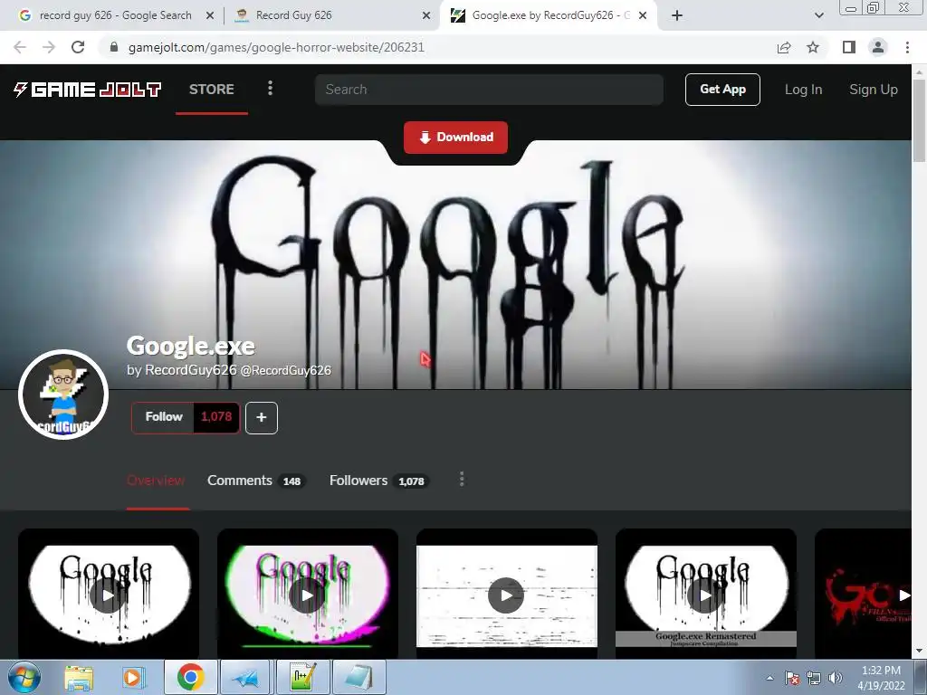927x695 pixels.
Task: Click the red Download button
Action: (x=455, y=138)
